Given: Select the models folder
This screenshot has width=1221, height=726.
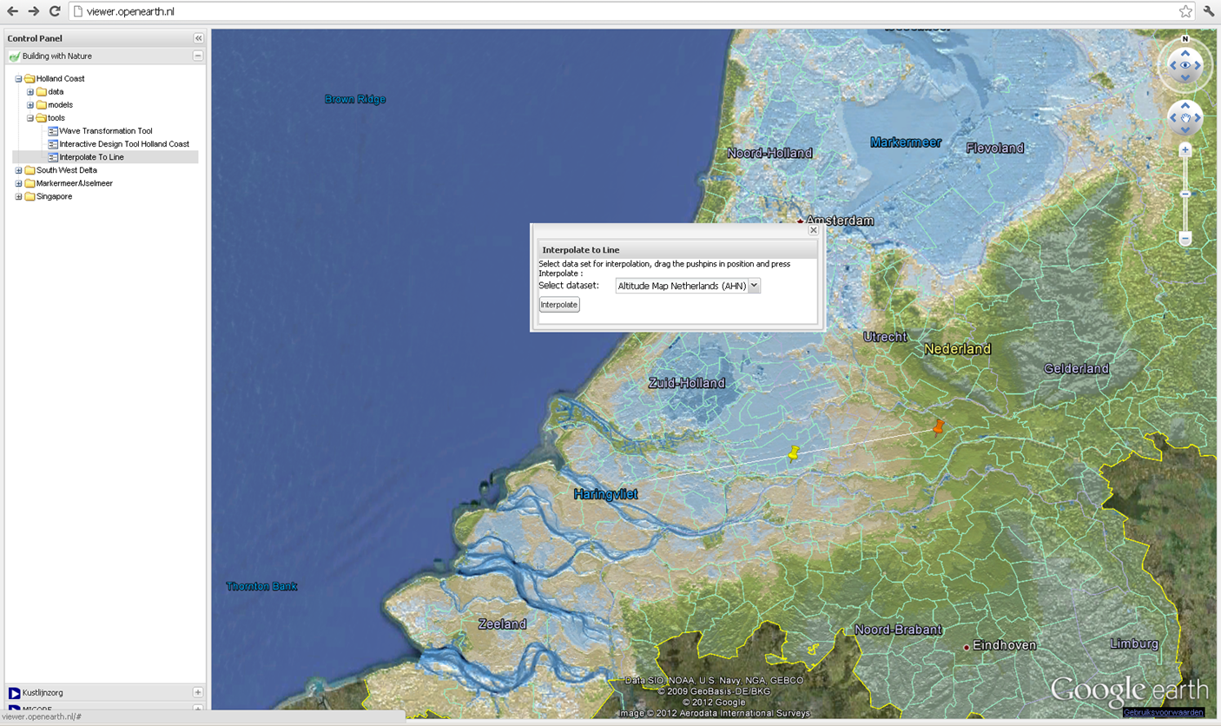Looking at the screenshot, I should click(x=60, y=104).
